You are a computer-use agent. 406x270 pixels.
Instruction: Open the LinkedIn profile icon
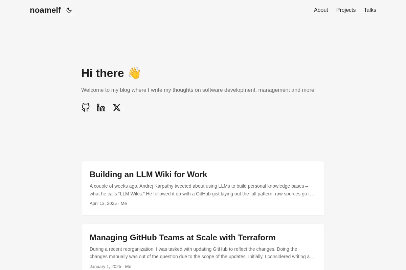coord(101,108)
